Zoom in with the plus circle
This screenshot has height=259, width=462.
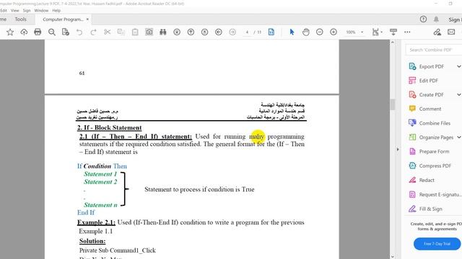point(334,32)
